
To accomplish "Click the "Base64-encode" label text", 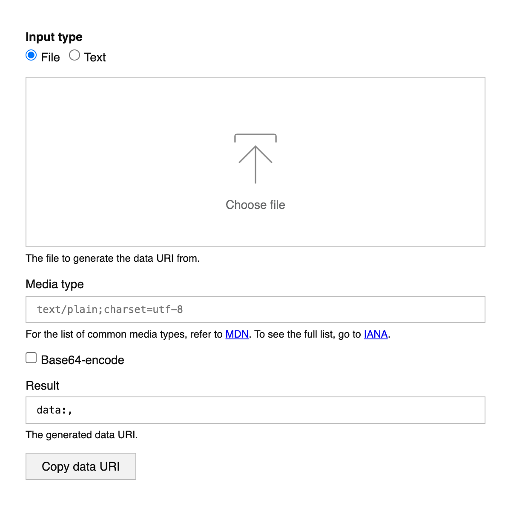I will pos(83,360).
